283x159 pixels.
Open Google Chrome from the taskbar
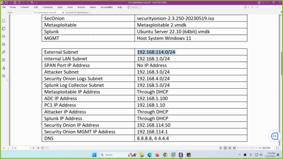pyautogui.click(x=165, y=155)
